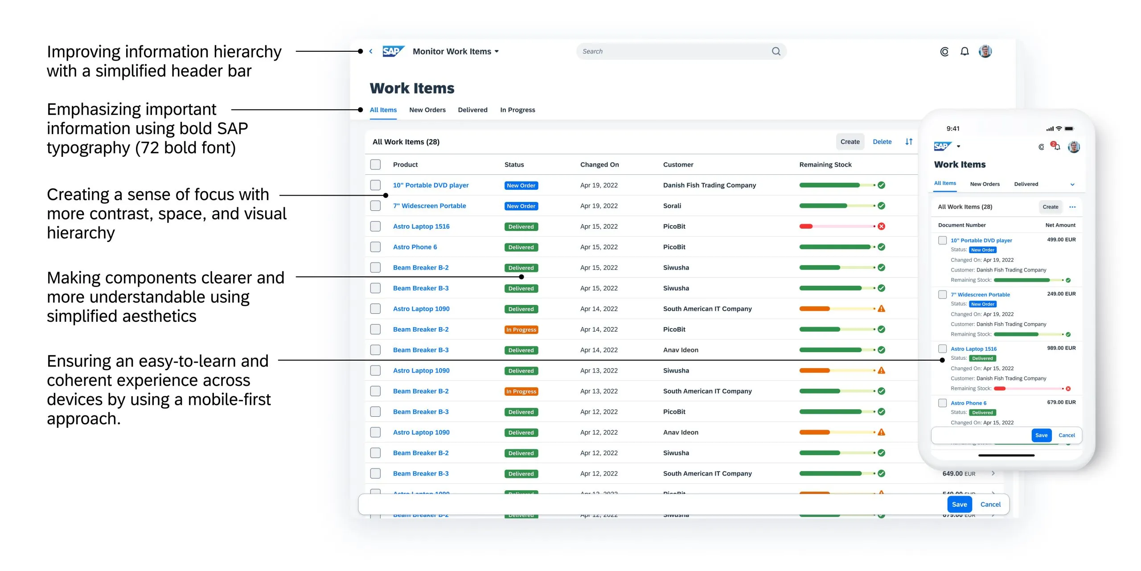
Task: Open the ellipsis overflow menu on the mobile card
Action: coord(1073,206)
